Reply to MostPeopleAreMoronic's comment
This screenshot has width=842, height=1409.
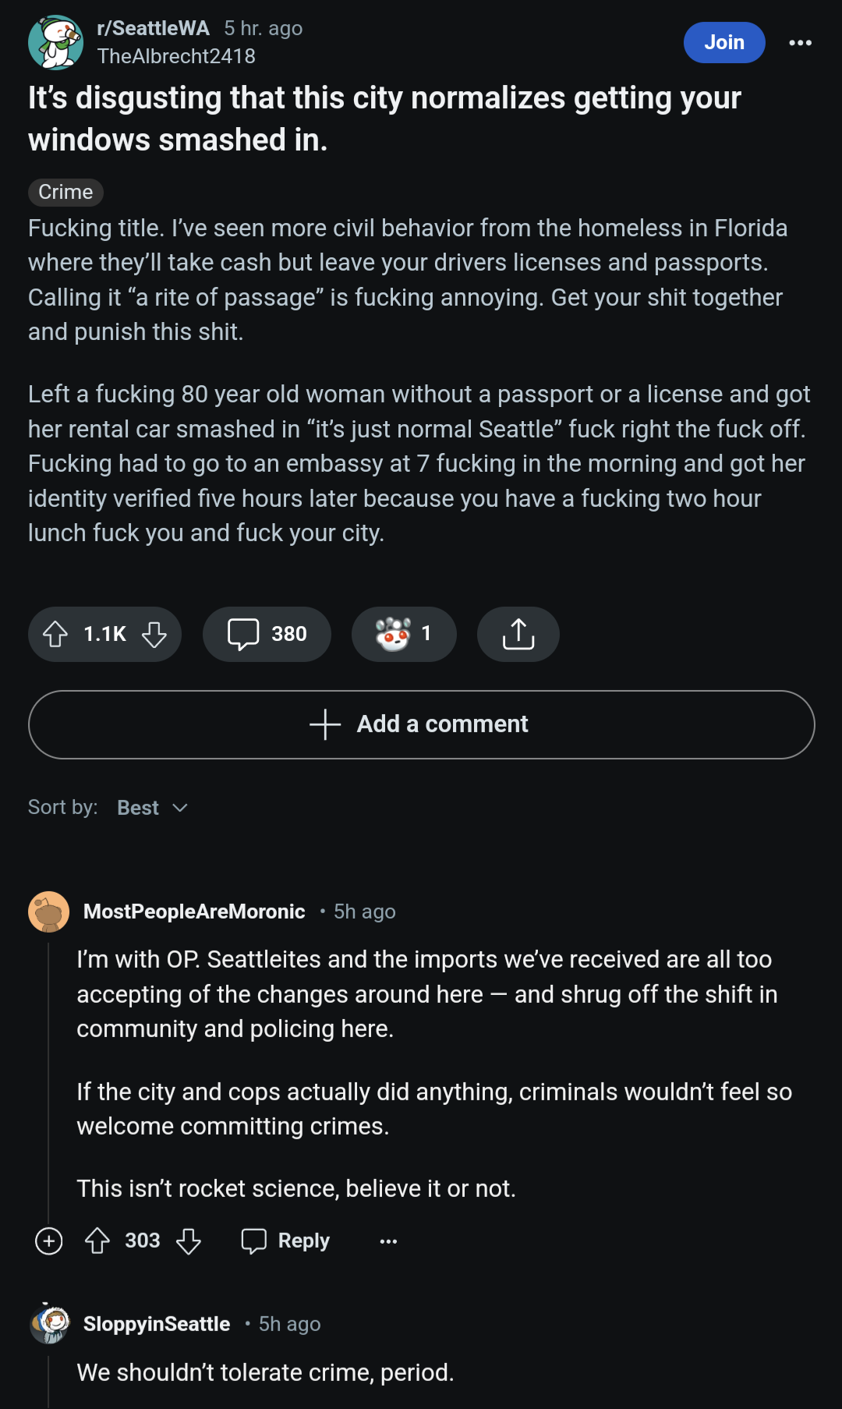coord(286,1241)
